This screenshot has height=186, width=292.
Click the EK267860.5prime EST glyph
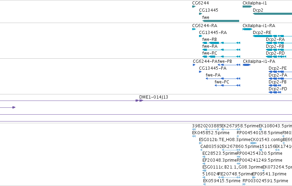pos(231,150)
